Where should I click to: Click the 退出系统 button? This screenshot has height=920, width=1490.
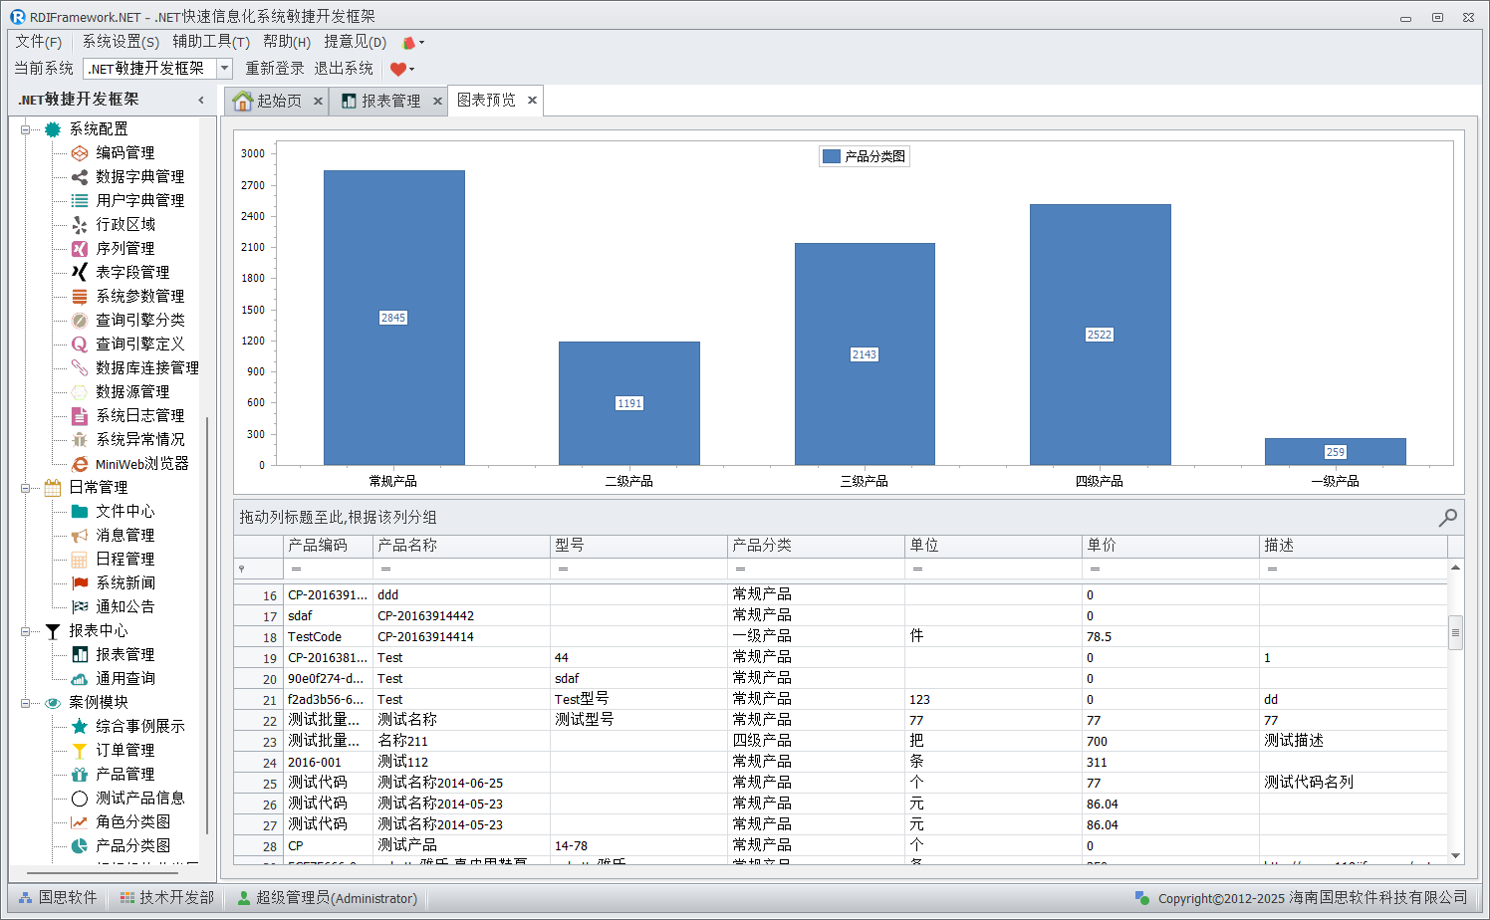(x=344, y=69)
